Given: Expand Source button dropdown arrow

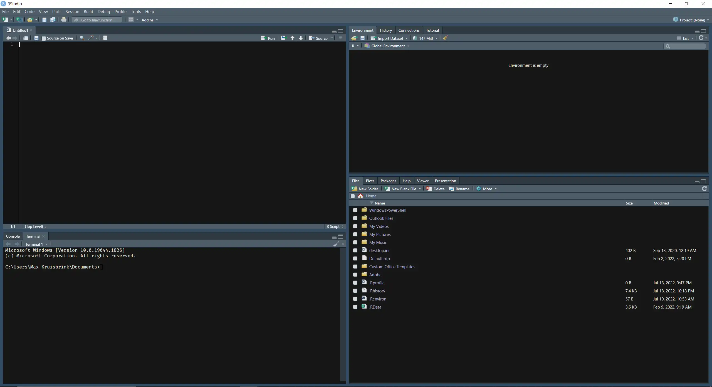Looking at the screenshot, I should (x=332, y=38).
